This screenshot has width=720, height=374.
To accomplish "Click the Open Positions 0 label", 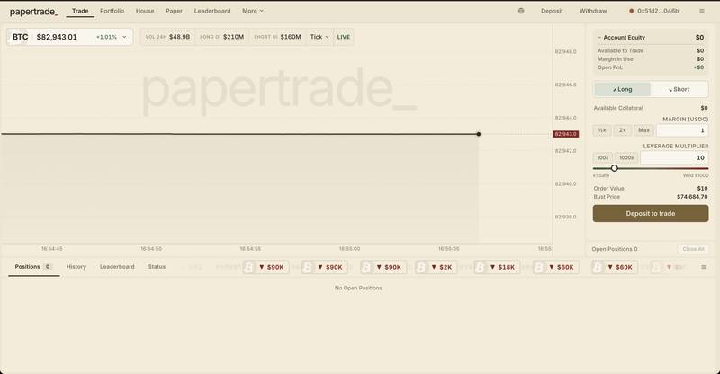I will (615, 249).
